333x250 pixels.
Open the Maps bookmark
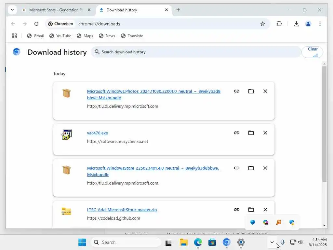pos(85,36)
